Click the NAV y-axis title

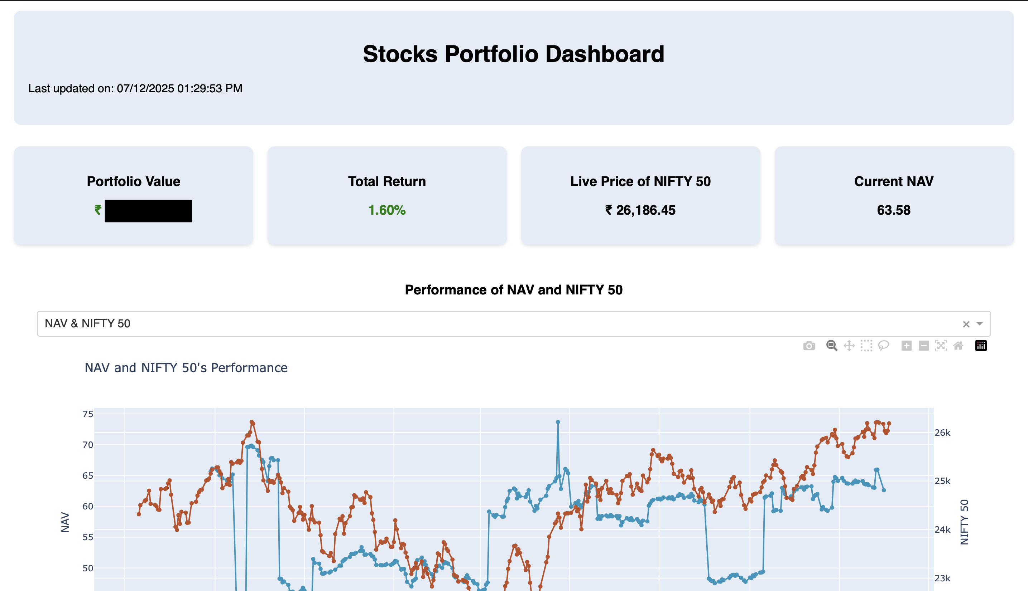(65, 522)
